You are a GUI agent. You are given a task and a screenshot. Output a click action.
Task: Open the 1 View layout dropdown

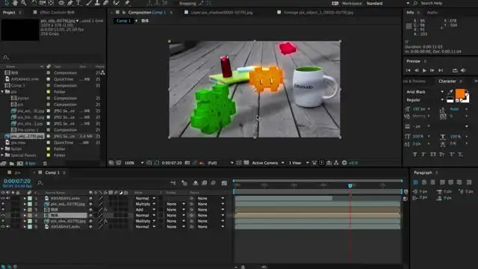click(x=299, y=163)
